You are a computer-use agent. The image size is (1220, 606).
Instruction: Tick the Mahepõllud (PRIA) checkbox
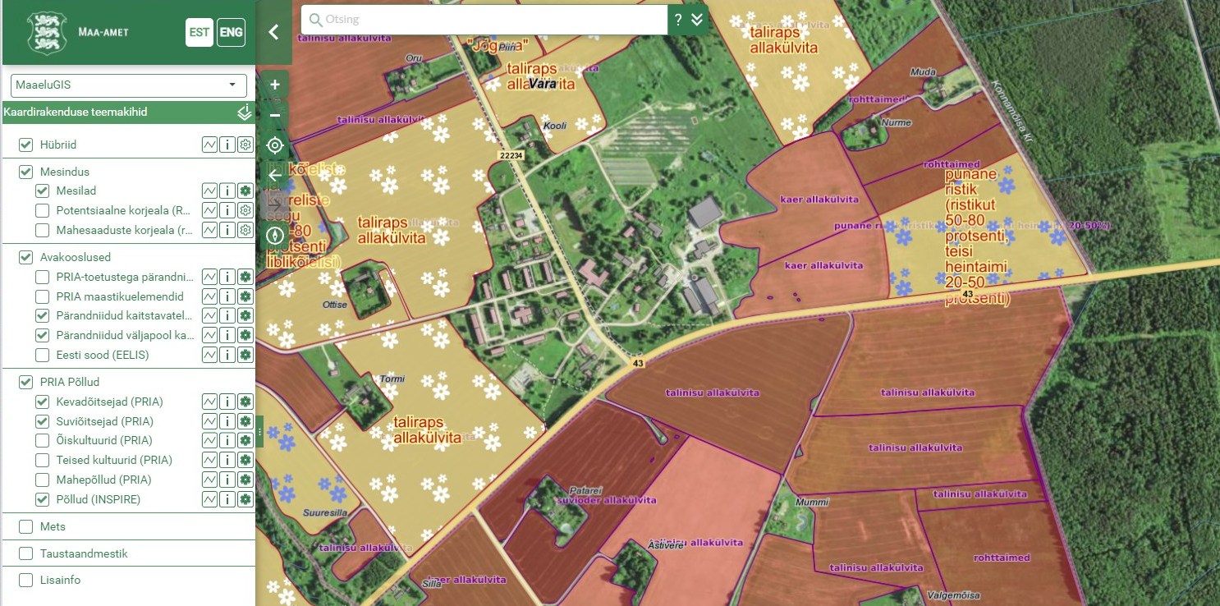pyautogui.click(x=42, y=480)
